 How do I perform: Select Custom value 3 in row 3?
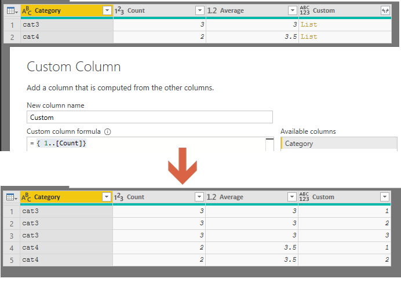pos(344,236)
